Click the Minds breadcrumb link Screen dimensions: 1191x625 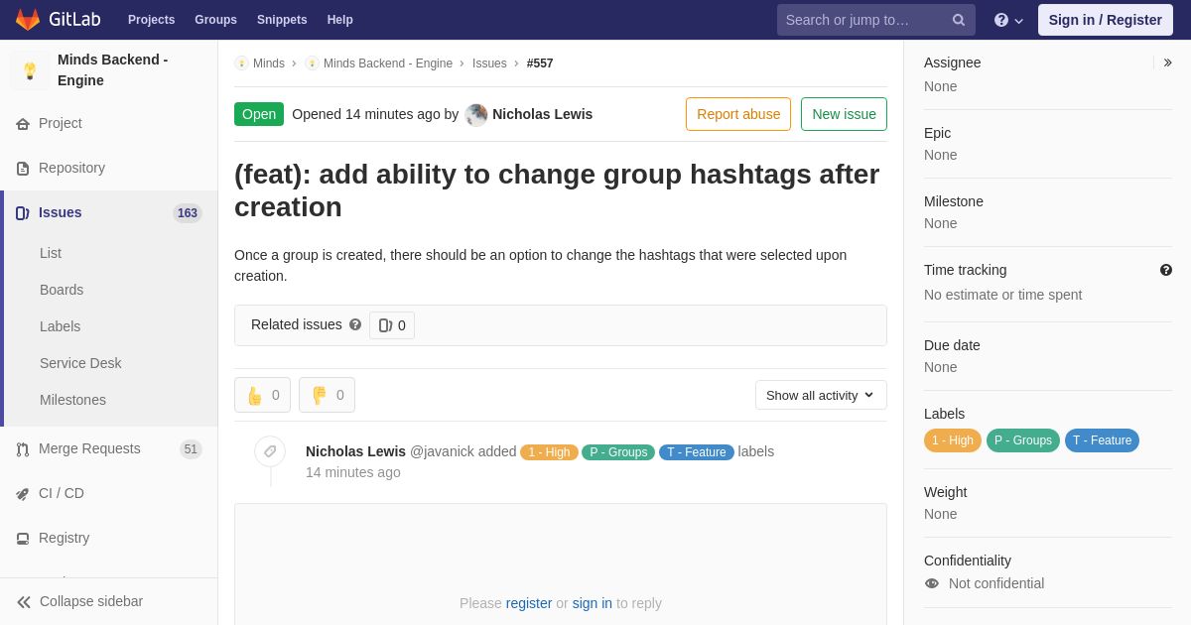[269, 63]
